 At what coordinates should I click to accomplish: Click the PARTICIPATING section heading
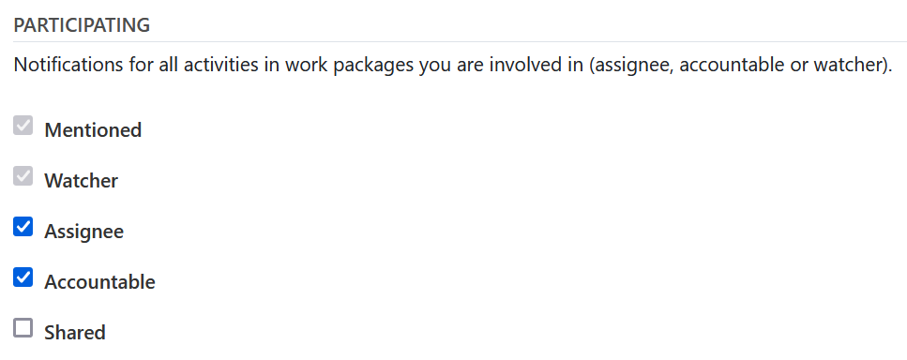82,25
